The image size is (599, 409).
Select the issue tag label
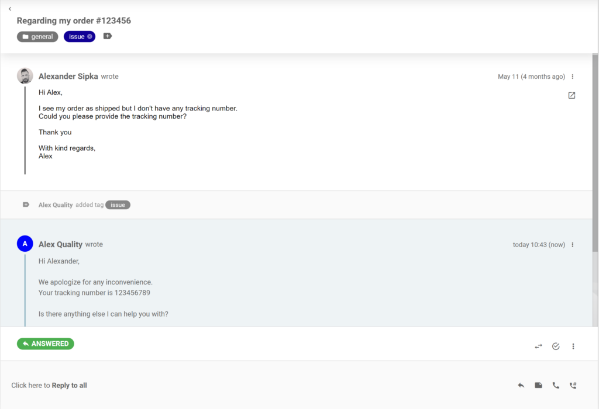pos(77,36)
